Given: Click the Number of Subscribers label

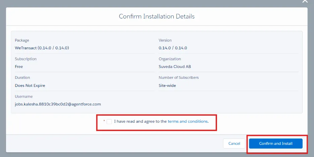Looking at the screenshot, I should click(178, 77).
